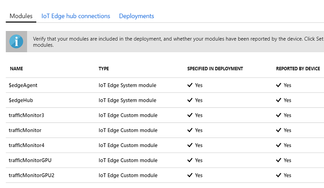Screen dimensions: 324x188
Task: Click the trafficMonitor4 module name
Action: pos(26,145)
